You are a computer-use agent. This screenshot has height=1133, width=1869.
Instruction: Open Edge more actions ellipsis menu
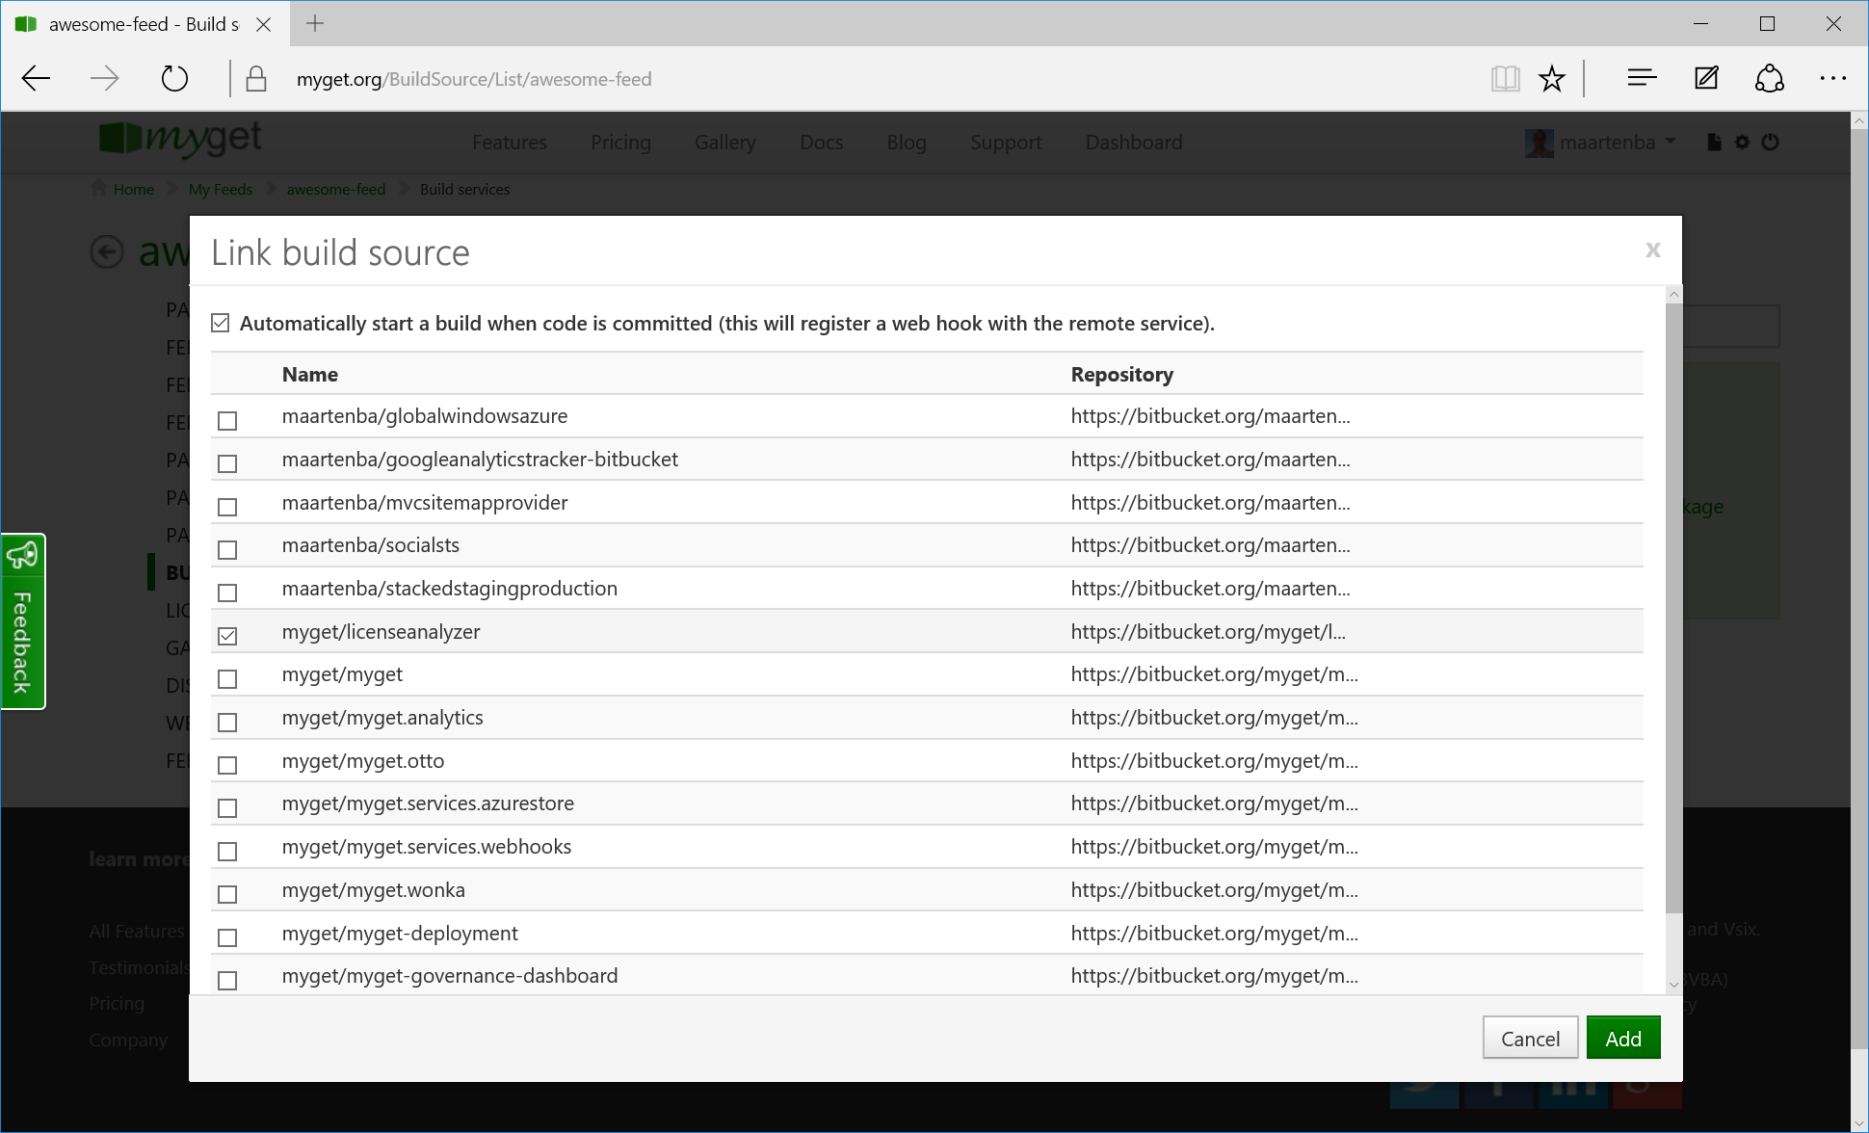(1833, 78)
